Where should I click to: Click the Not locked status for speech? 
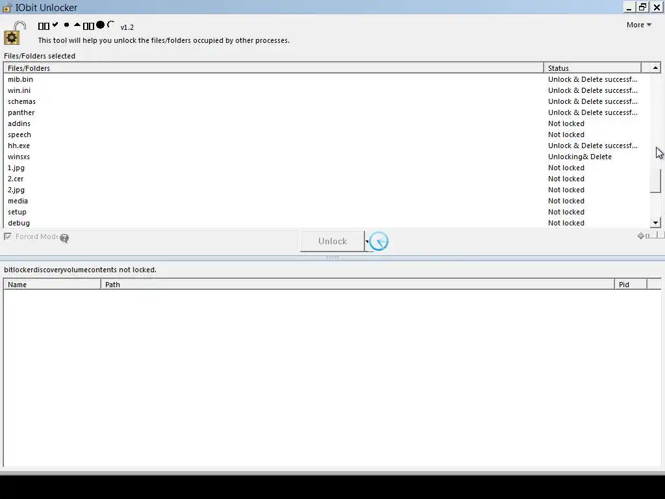coord(566,134)
